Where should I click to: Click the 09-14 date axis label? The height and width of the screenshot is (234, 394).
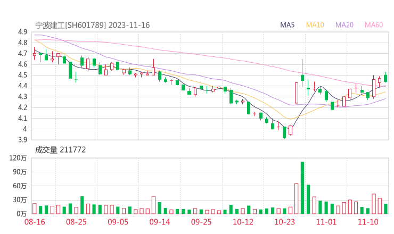click(x=160, y=222)
